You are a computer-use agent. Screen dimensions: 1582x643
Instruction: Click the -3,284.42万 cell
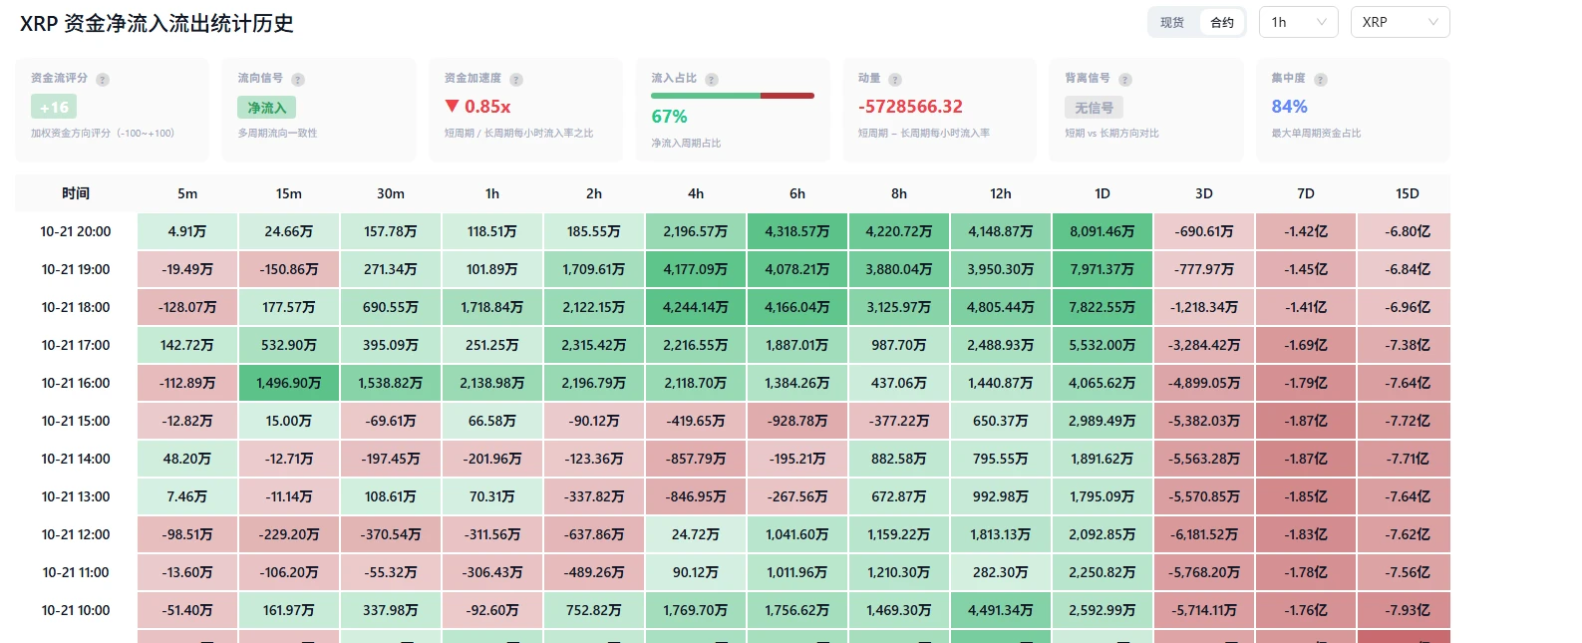[1204, 345]
